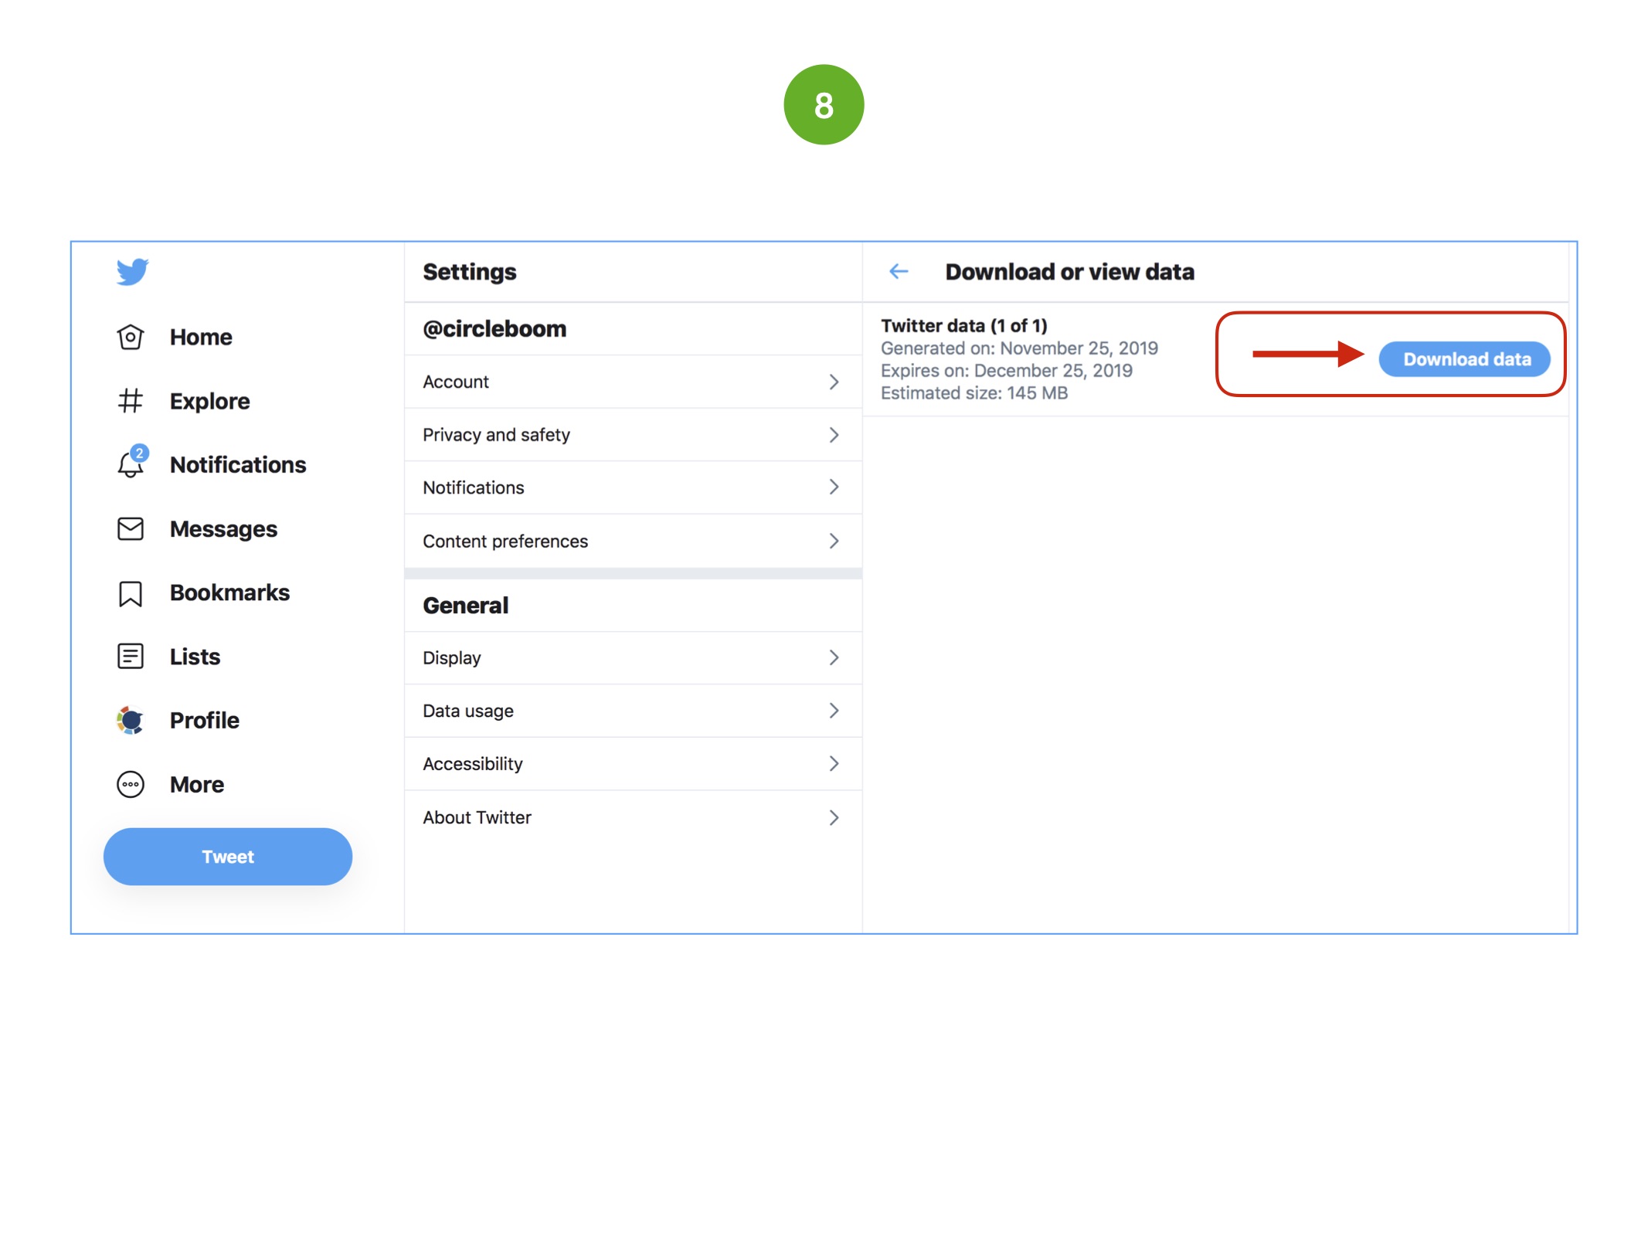Click the Profile avatar picture

(x=131, y=720)
